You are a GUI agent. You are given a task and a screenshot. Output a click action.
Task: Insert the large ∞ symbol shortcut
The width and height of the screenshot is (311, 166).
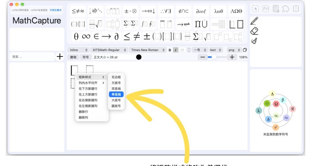[x=86, y=37]
